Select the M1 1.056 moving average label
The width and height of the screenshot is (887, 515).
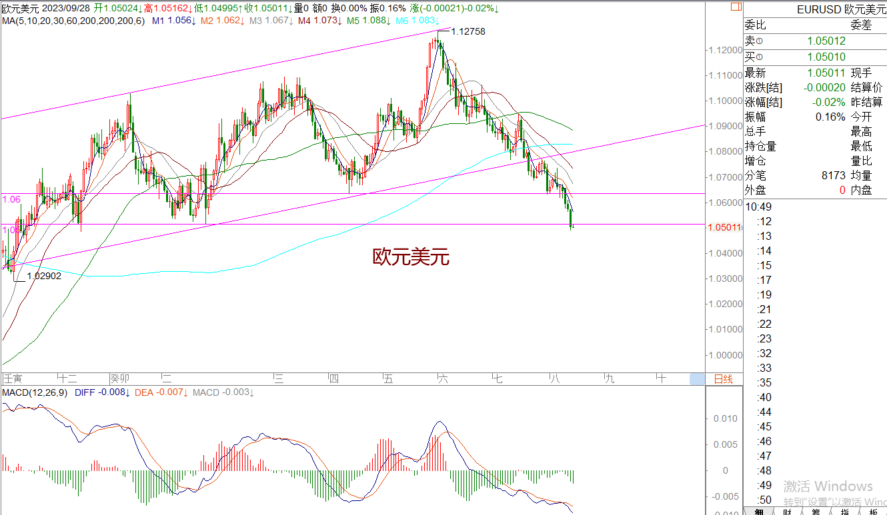coord(174,21)
